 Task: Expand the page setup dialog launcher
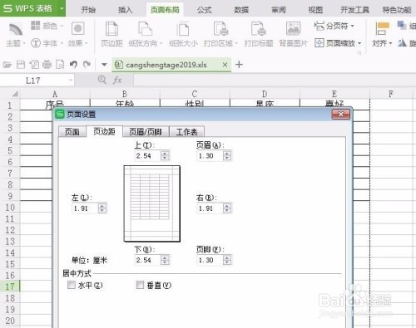[x=359, y=53]
